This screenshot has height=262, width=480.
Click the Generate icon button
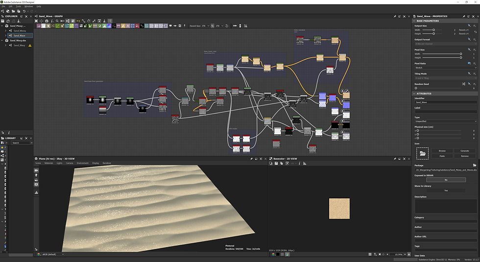(x=465, y=151)
